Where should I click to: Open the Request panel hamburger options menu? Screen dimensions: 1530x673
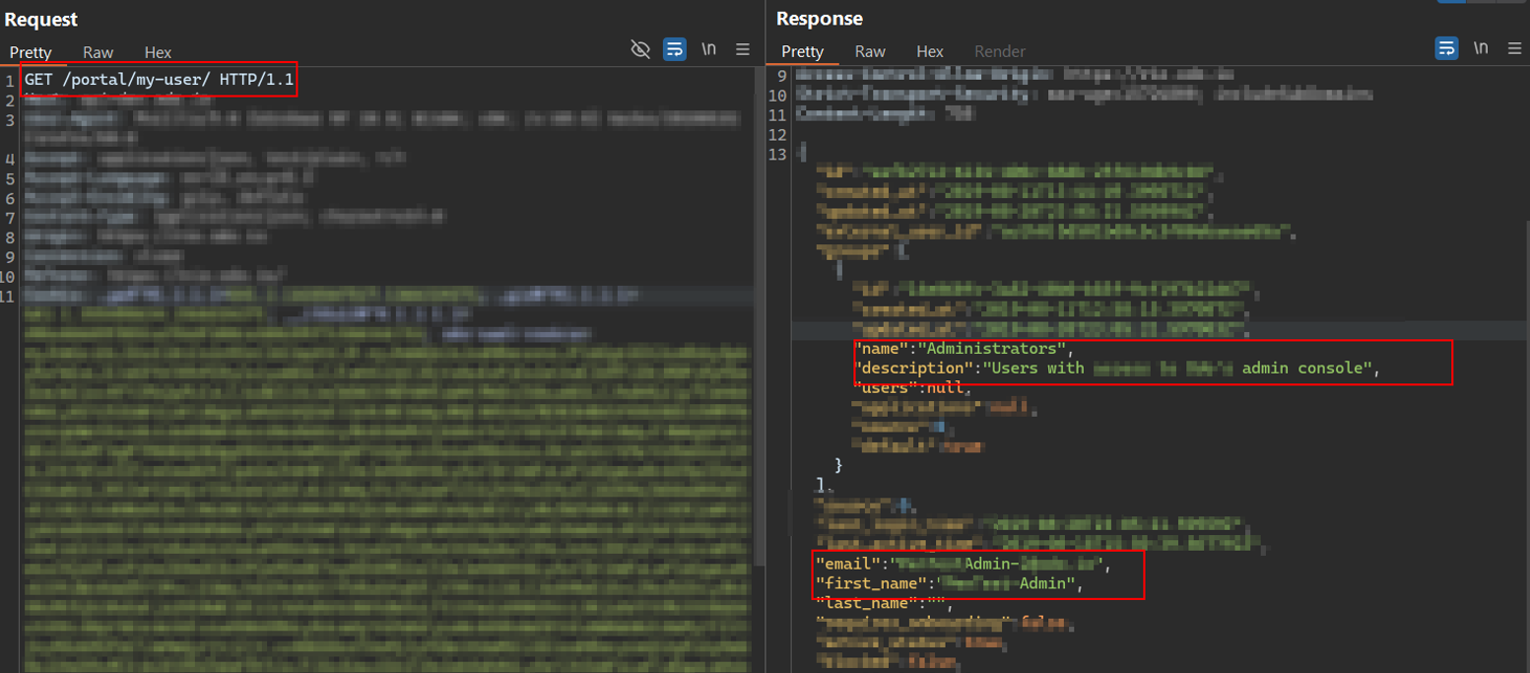743,49
